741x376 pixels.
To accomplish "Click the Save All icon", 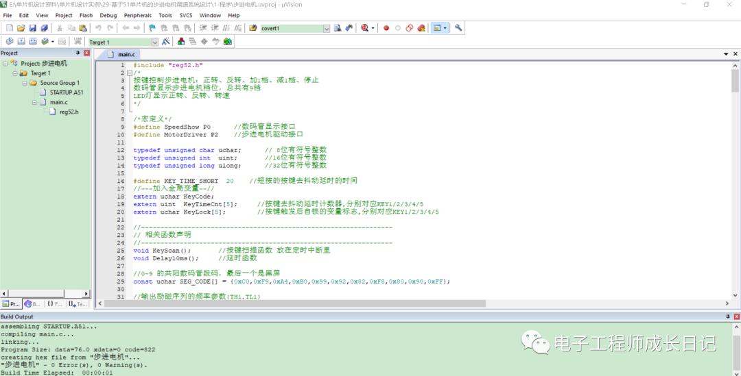I will pos(45,28).
